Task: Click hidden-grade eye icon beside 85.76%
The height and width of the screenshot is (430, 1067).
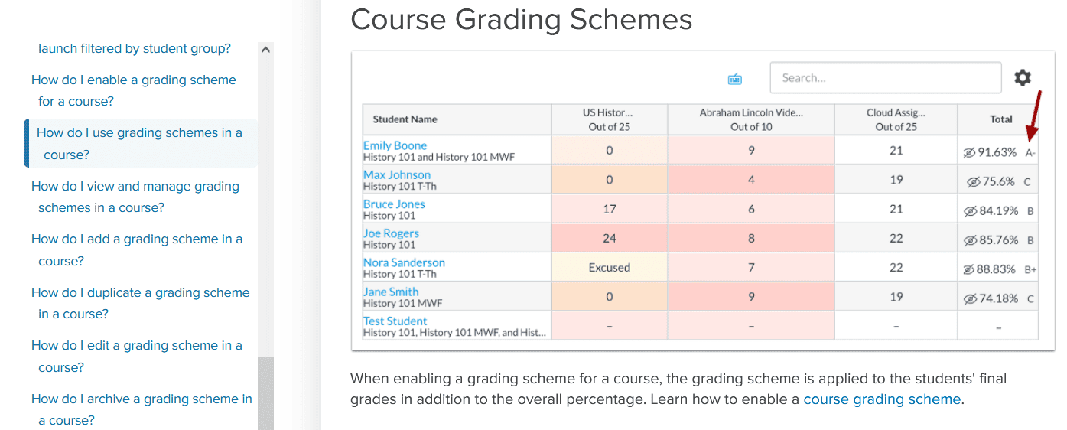Action: click(969, 240)
